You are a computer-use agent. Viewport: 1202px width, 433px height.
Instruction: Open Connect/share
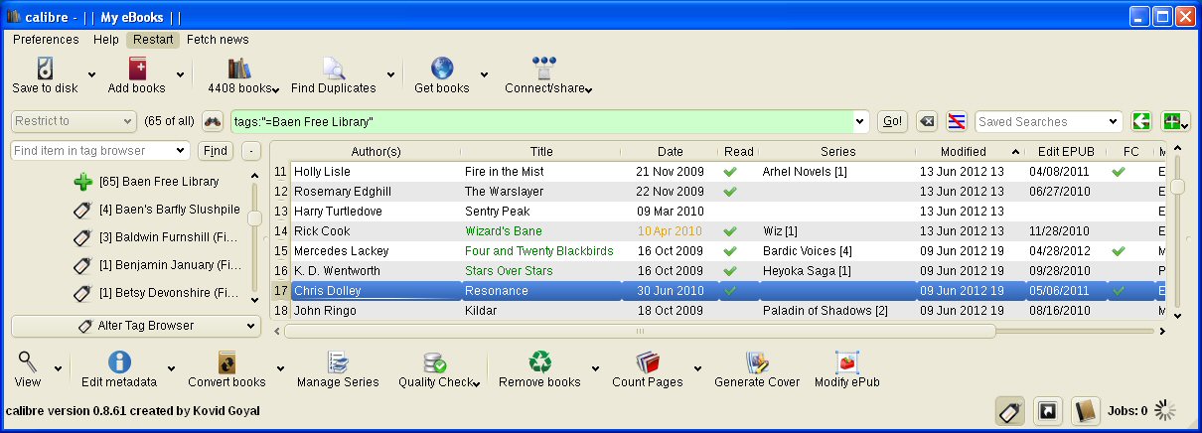point(543,68)
